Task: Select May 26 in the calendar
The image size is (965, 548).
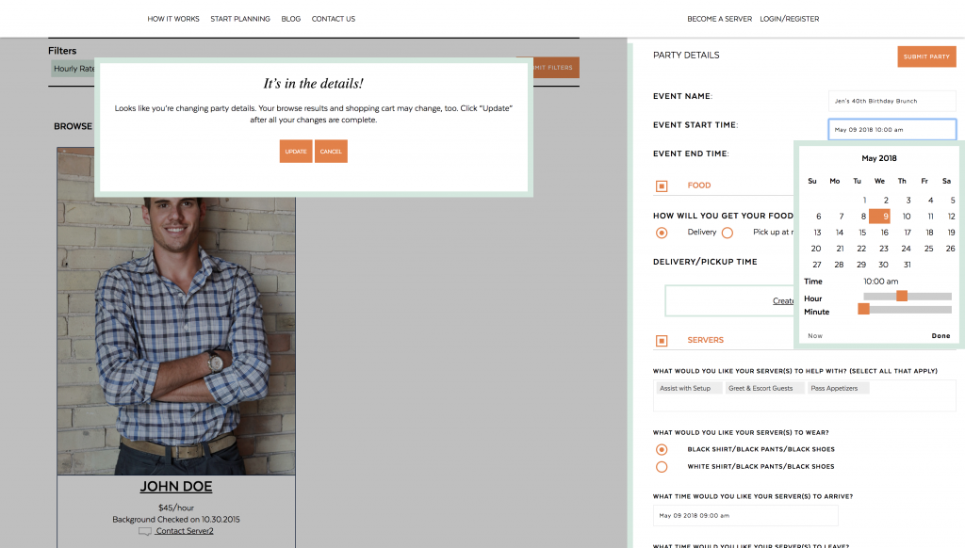Action: tap(950, 249)
